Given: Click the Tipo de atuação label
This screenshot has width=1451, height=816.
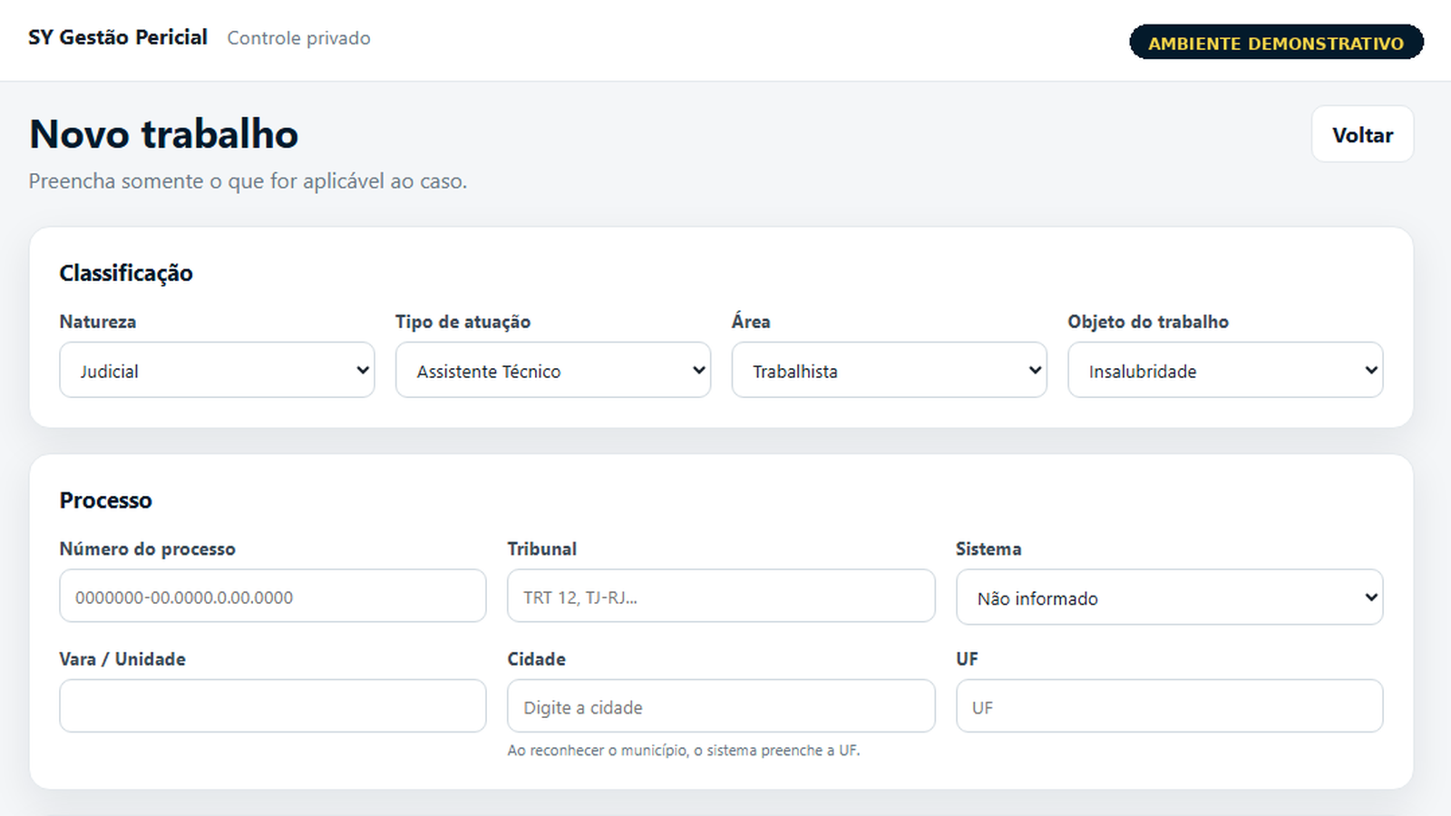Looking at the screenshot, I should click(463, 322).
